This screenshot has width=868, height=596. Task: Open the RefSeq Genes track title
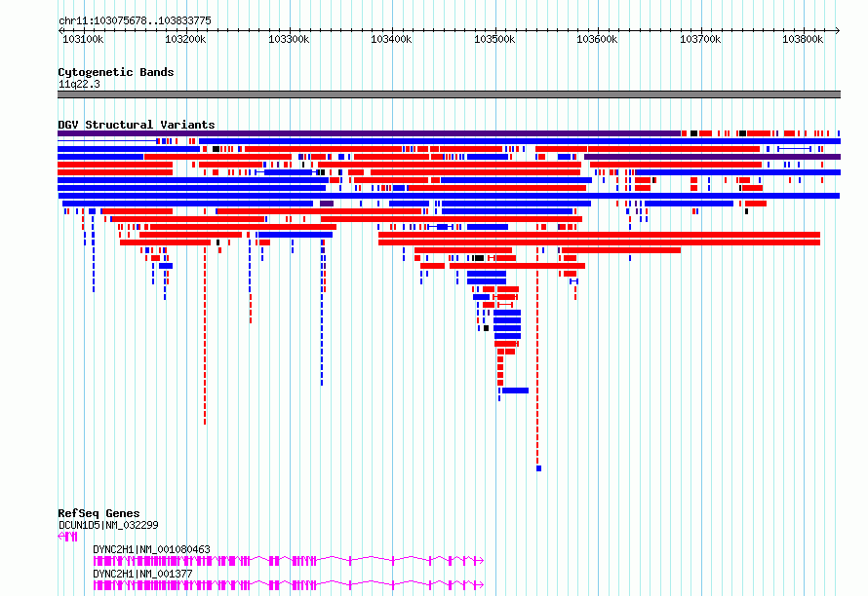pos(99,513)
